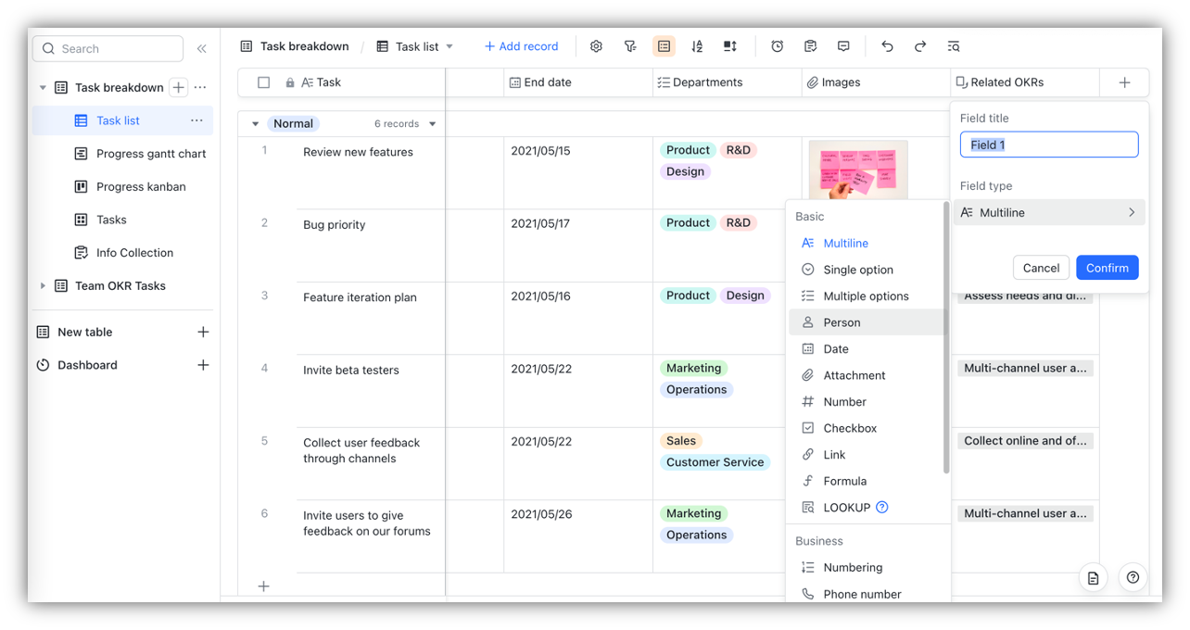Click the alarm reminder toolbar icon
Viewport: 1190px width, 630px height.
tap(777, 45)
